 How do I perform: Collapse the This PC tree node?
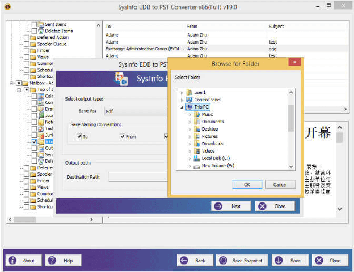[x=182, y=107]
